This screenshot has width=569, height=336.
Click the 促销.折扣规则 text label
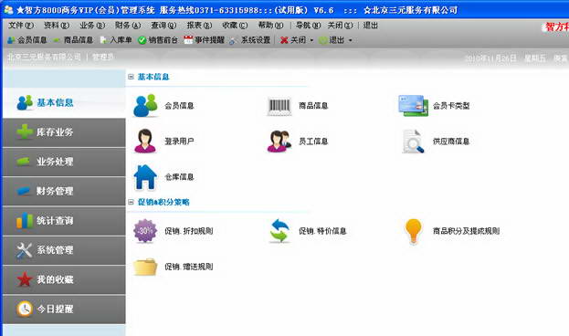pyautogui.click(x=189, y=231)
